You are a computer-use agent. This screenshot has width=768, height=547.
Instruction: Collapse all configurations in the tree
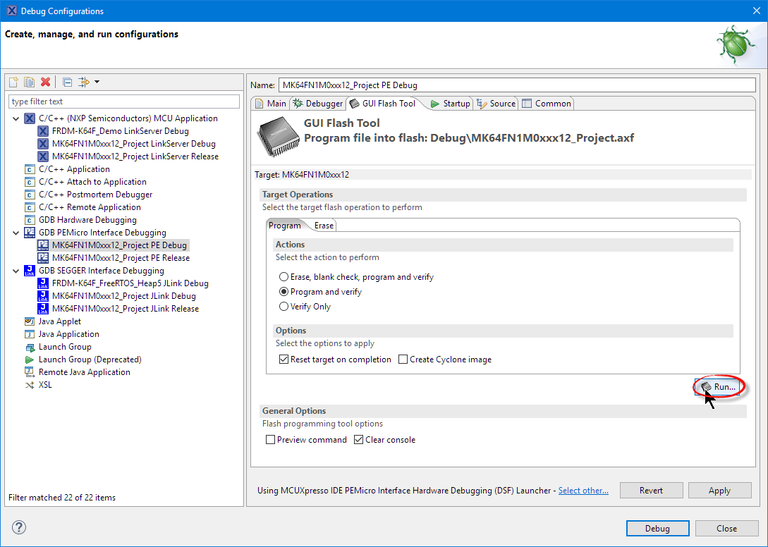(67, 82)
